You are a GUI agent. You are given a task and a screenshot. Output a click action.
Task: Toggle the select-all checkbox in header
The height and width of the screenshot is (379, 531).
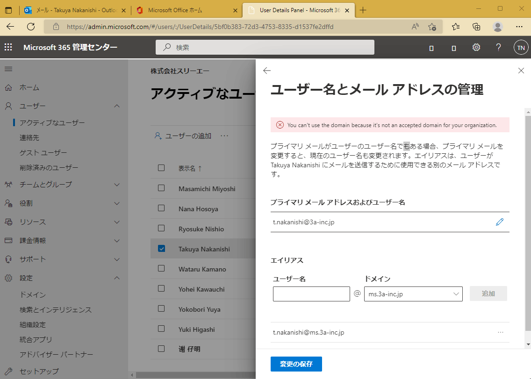(161, 168)
